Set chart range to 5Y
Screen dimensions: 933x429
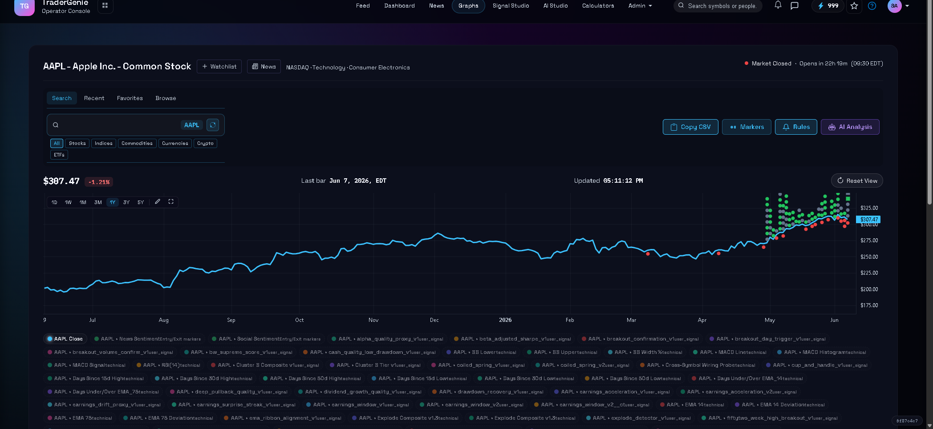(141, 202)
